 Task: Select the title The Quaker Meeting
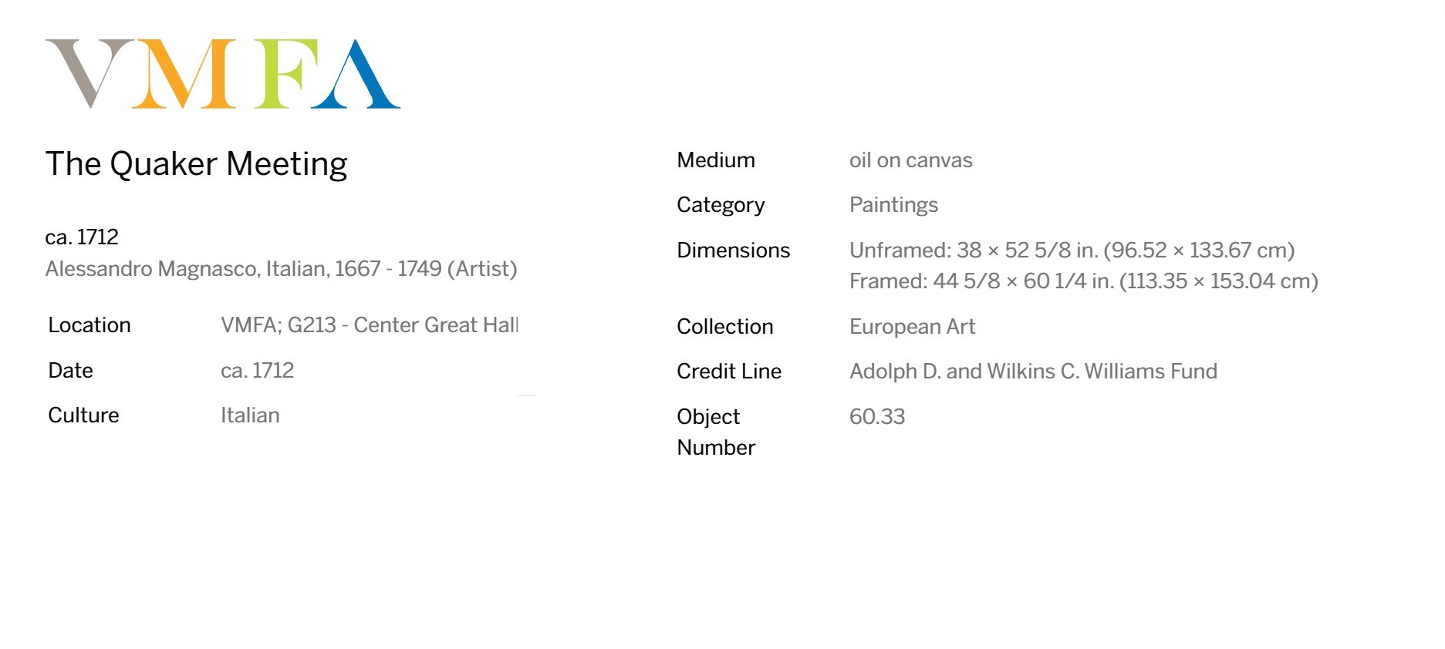tap(196, 164)
